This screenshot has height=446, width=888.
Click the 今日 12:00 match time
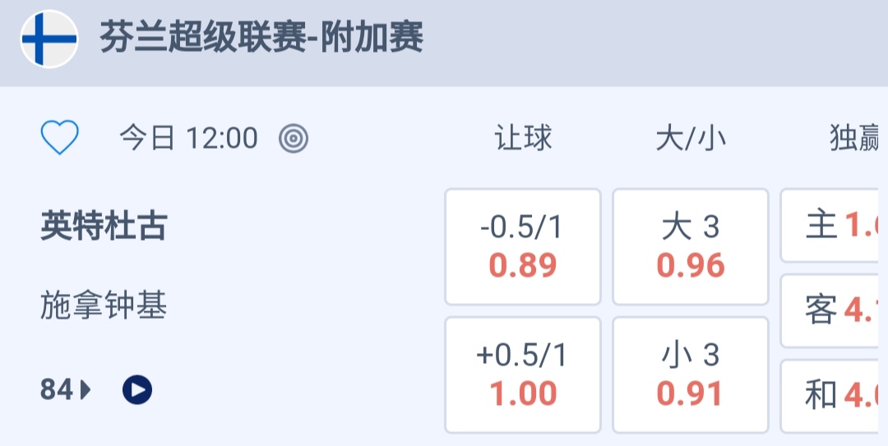tap(189, 138)
